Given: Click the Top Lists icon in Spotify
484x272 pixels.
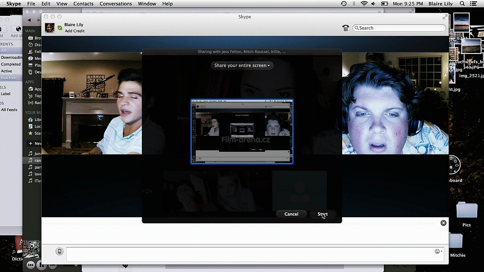Looking at the screenshot, I should pyautogui.click(x=31, y=96).
